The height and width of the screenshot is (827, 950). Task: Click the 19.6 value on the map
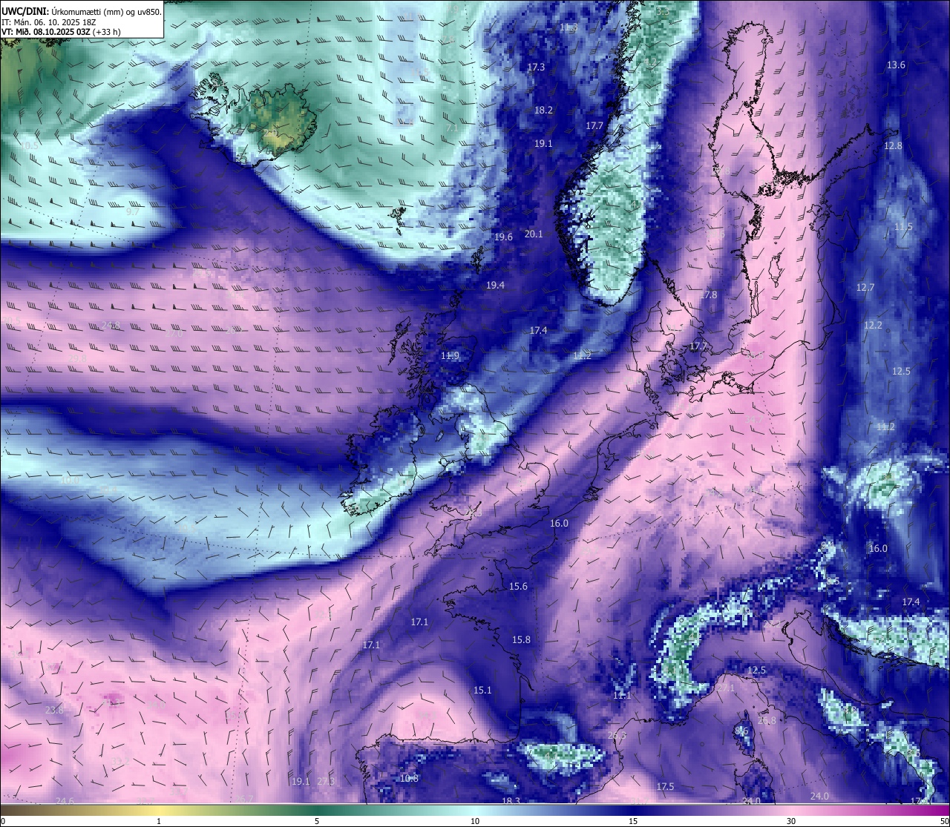point(503,237)
